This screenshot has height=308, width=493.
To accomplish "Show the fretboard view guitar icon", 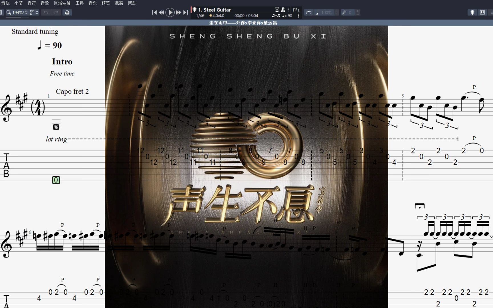I will (472, 12).
